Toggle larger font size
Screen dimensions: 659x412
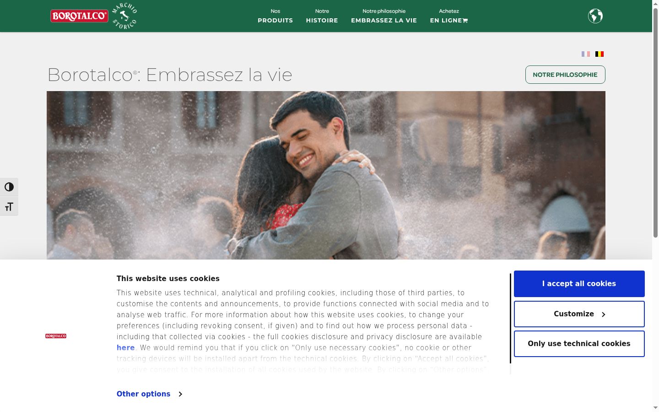click(9, 206)
